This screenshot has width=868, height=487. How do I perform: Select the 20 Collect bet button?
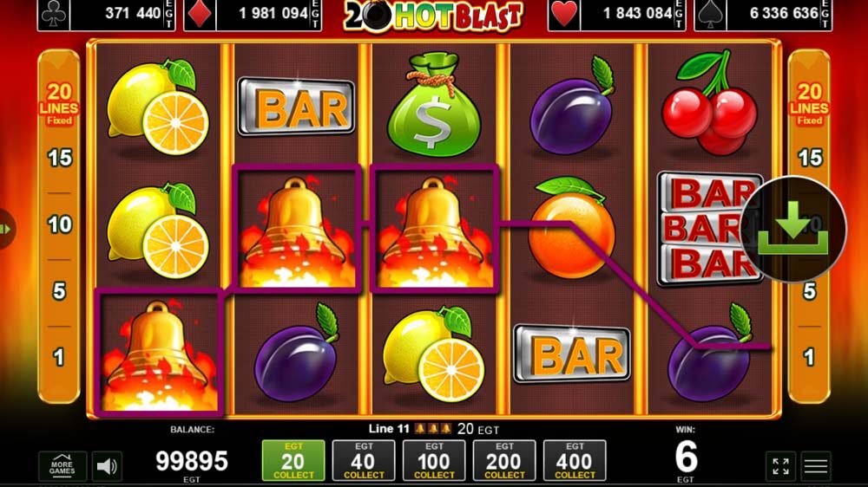293,460
